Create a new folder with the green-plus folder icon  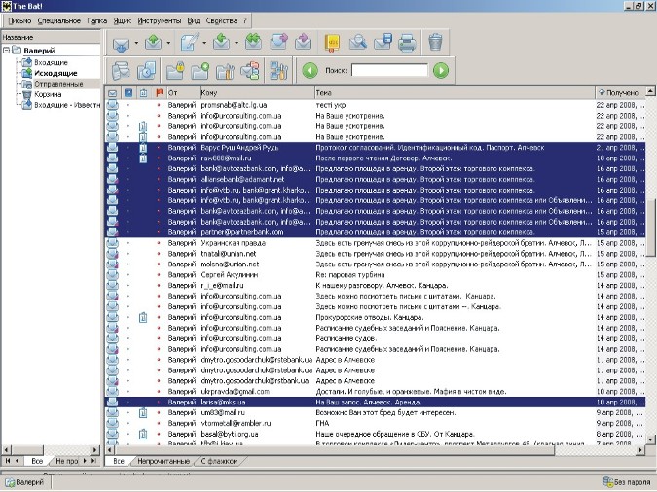(x=200, y=70)
